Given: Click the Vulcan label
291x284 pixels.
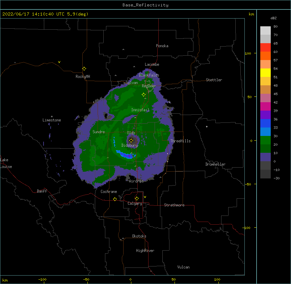Looking at the screenshot, I should coord(183,267).
